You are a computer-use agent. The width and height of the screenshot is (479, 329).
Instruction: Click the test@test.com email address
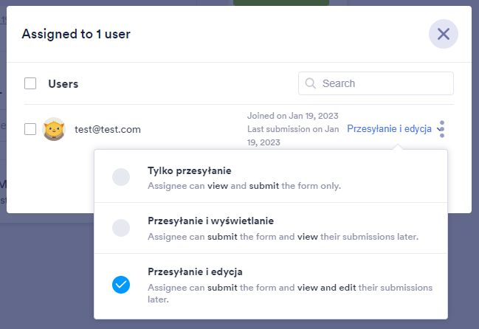click(x=108, y=129)
